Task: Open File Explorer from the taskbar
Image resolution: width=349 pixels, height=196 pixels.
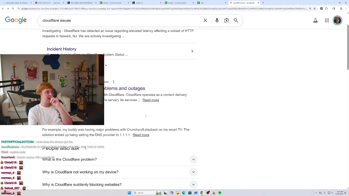Action: click(178, 193)
